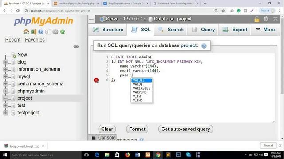Open navigation panel settings gear icon
Viewport: 284px width, 159px height.
pos(55,32)
